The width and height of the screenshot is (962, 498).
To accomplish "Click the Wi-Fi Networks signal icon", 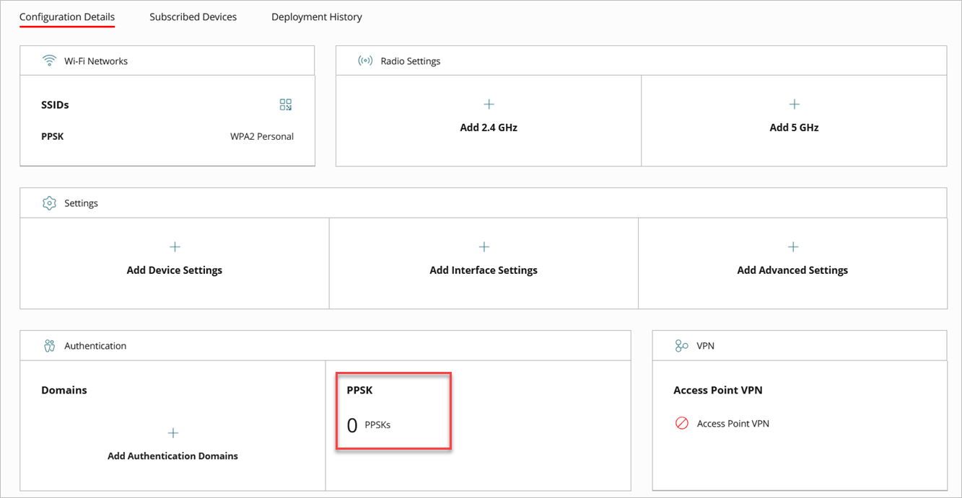I will (49, 61).
